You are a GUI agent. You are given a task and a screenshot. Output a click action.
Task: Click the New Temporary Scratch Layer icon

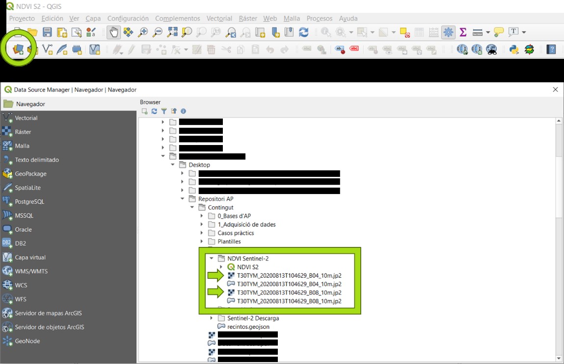tap(77, 49)
